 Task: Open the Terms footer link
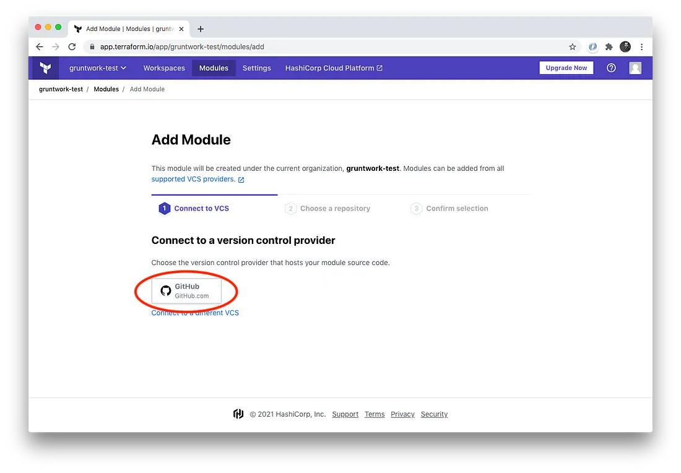click(375, 414)
